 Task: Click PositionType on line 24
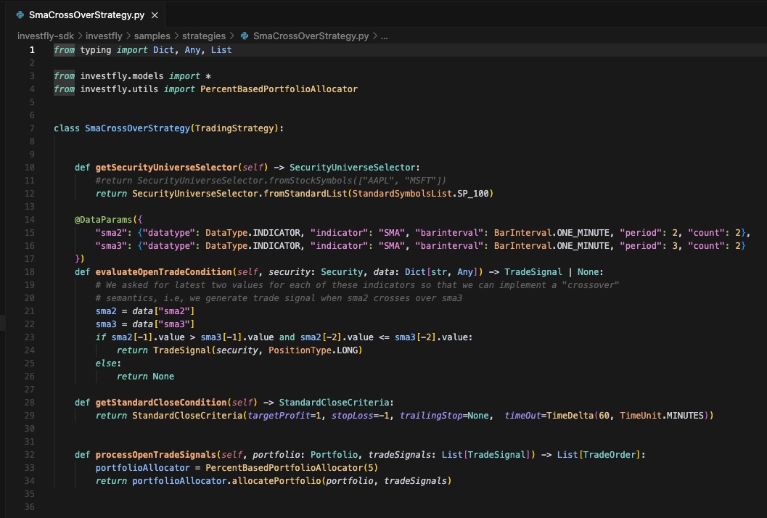300,350
